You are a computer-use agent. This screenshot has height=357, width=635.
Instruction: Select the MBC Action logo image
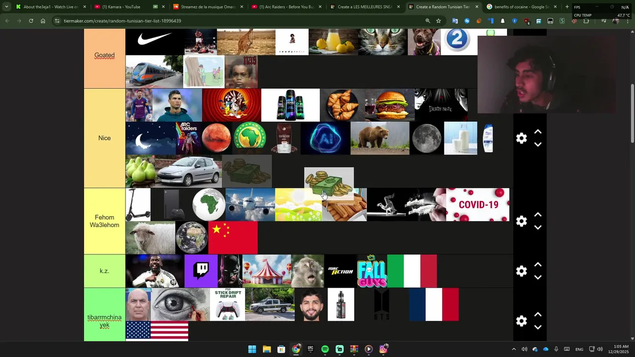(340, 271)
